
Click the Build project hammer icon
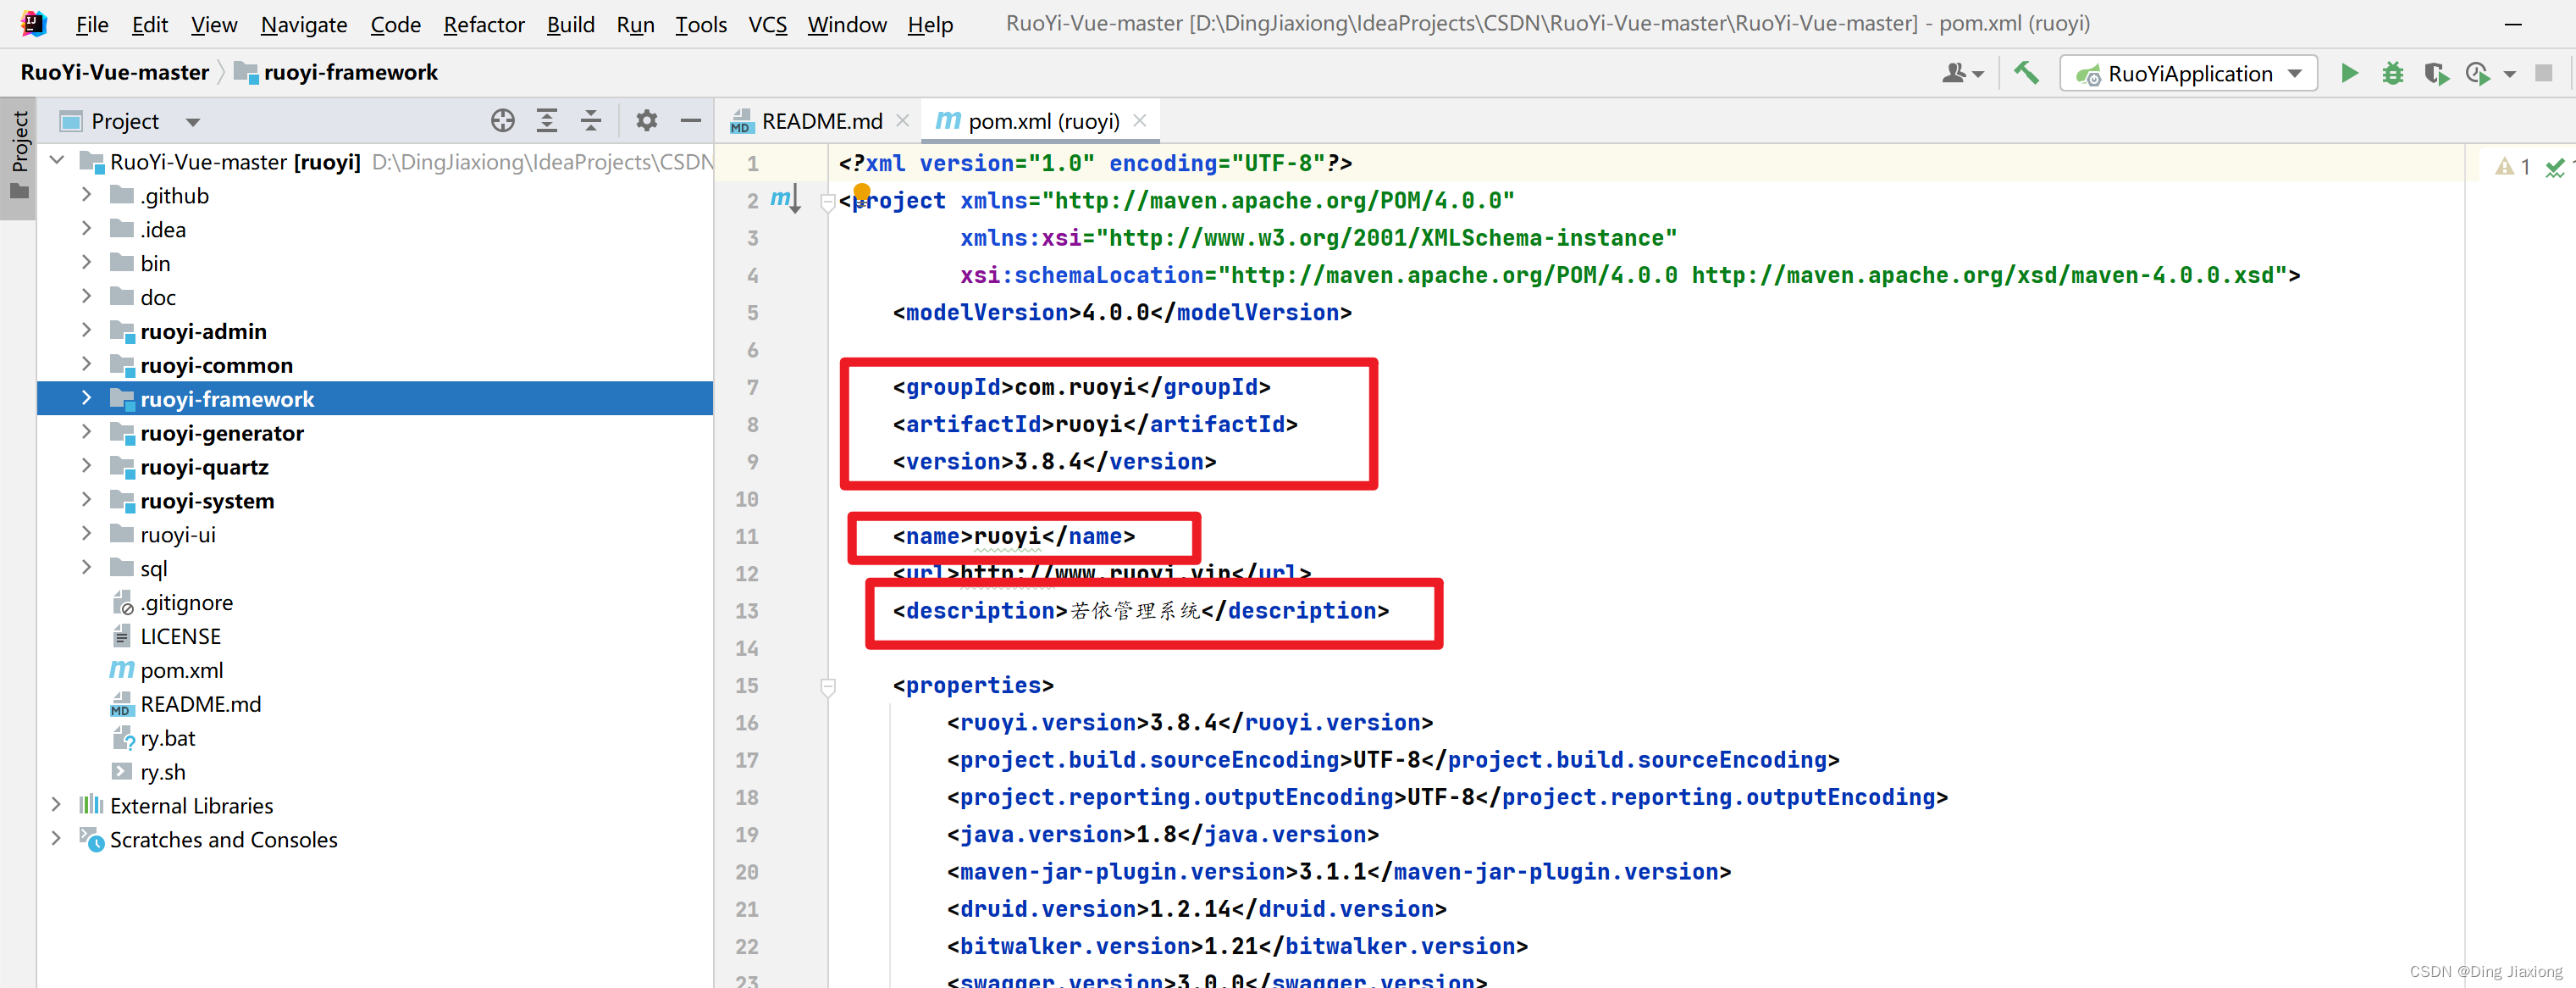coord(2026,73)
